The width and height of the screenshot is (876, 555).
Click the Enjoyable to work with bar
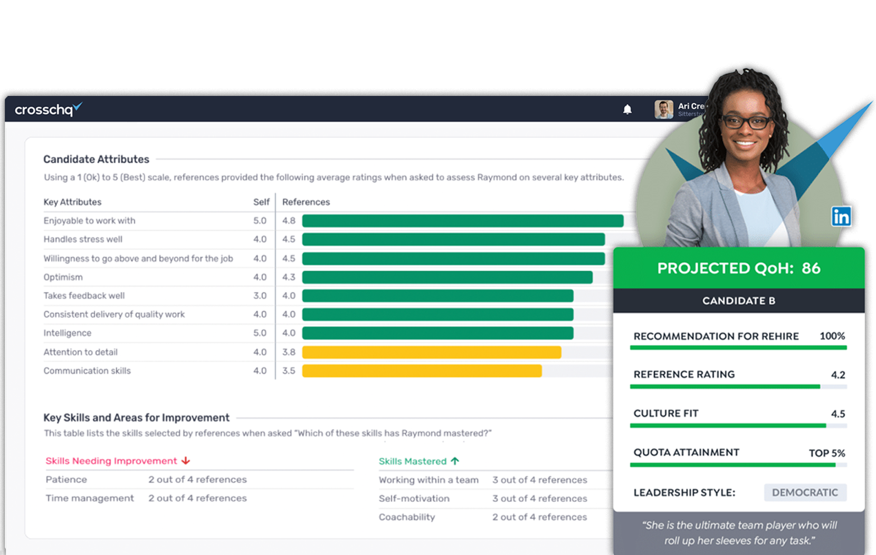(x=462, y=221)
